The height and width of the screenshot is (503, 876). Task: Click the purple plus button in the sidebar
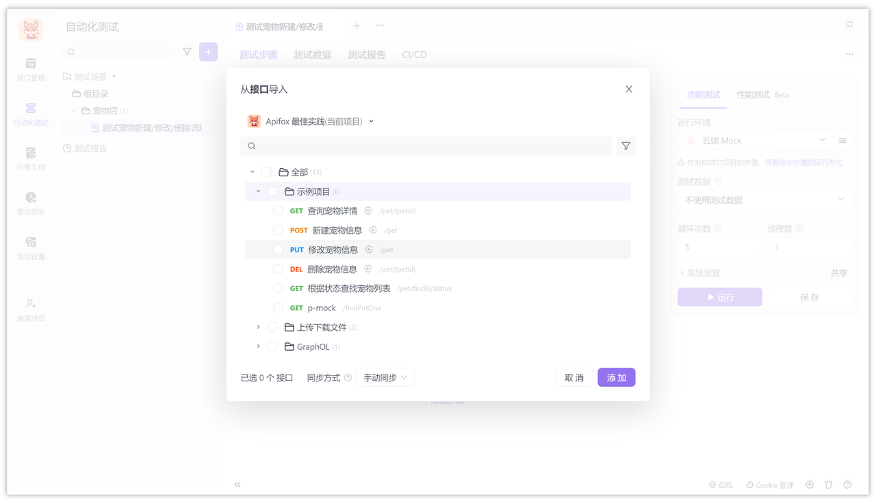coord(209,52)
